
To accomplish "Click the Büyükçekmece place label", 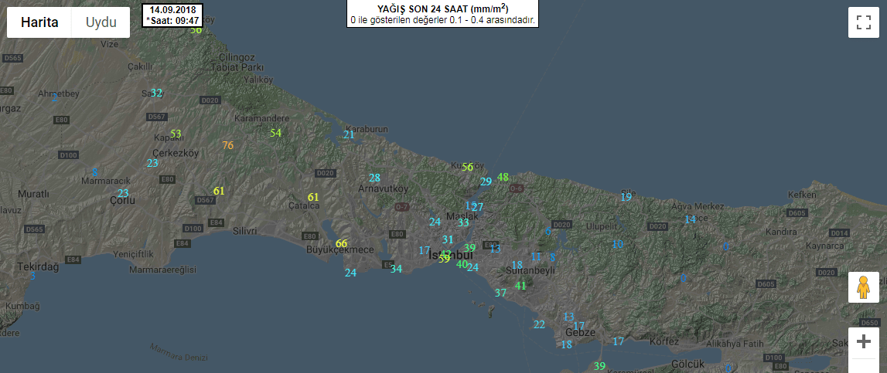I will click(x=340, y=249).
